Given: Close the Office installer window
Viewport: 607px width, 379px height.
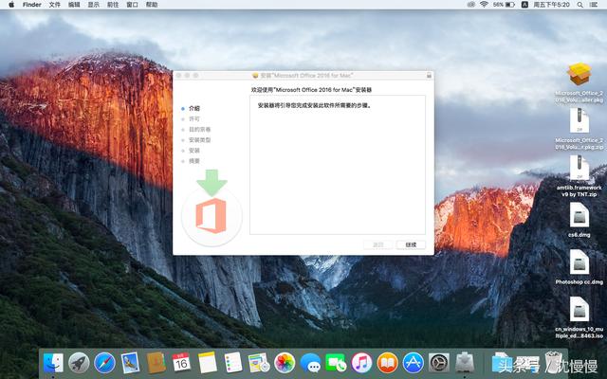Looking at the screenshot, I should [178, 76].
